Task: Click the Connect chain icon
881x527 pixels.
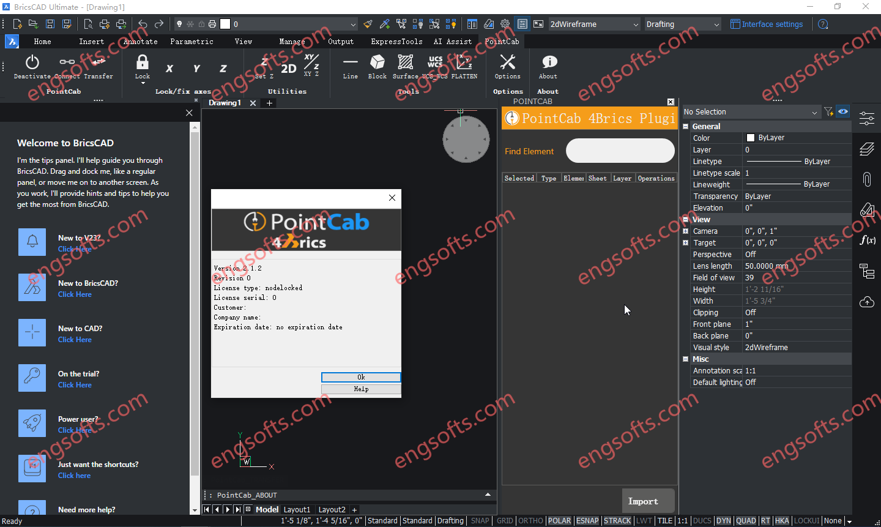Action: pyautogui.click(x=67, y=62)
